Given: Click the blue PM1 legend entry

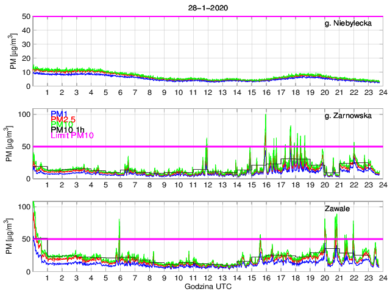Looking at the screenshot, I should click(60, 114).
